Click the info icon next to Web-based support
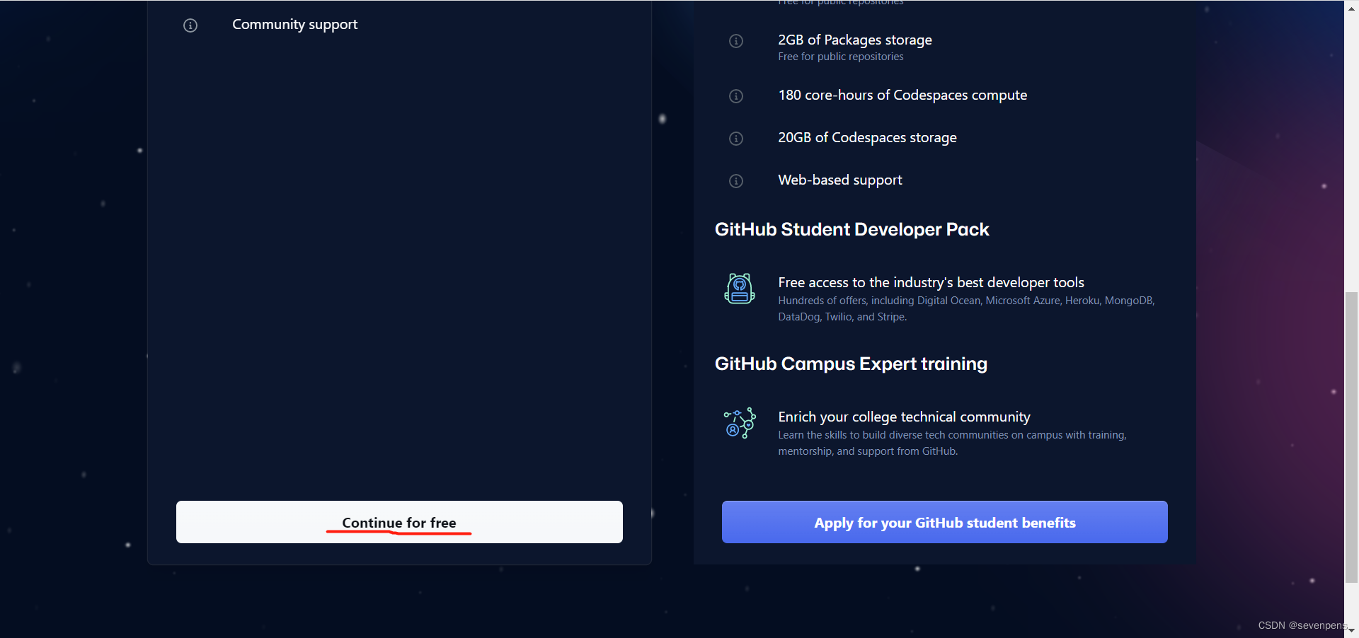Viewport: 1359px width, 638px height. pos(736,181)
